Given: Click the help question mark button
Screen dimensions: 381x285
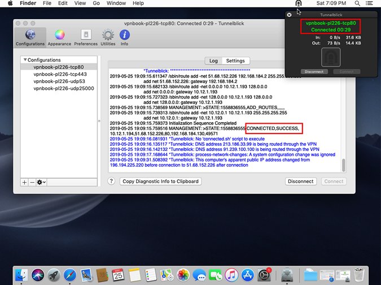Looking at the screenshot, I should pos(111,181).
